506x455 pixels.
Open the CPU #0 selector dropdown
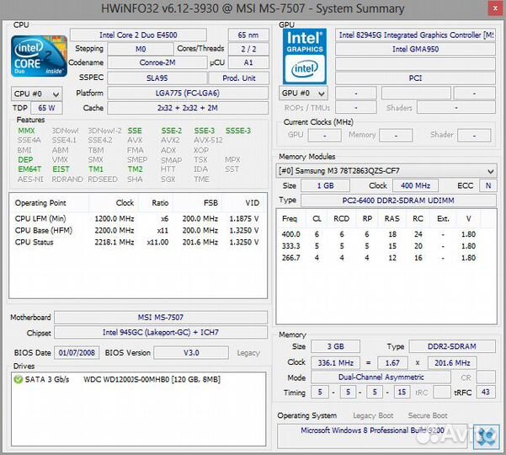click(36, 94)
